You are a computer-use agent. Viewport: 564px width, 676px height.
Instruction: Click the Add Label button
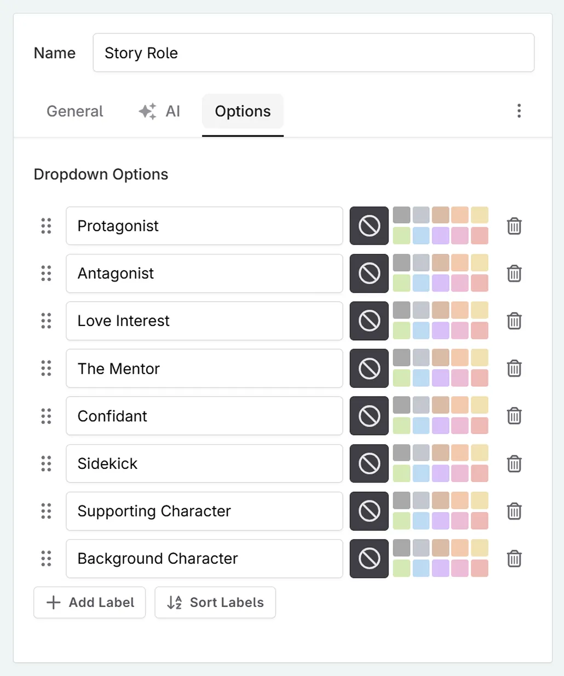(x=89, y=602)
